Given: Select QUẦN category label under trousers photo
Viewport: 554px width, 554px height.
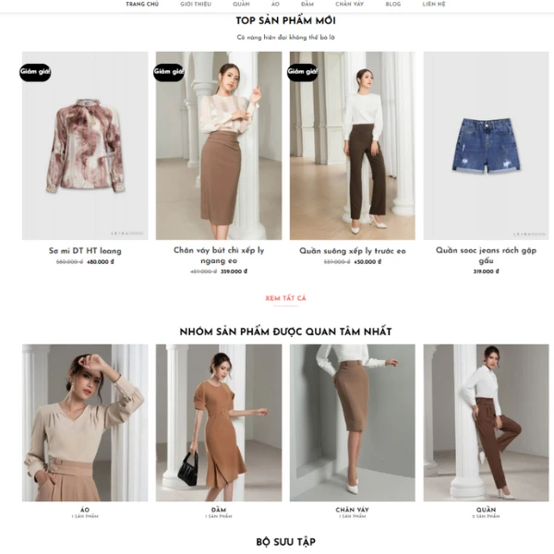Looking at the screenshot, I should click(486, 510).
